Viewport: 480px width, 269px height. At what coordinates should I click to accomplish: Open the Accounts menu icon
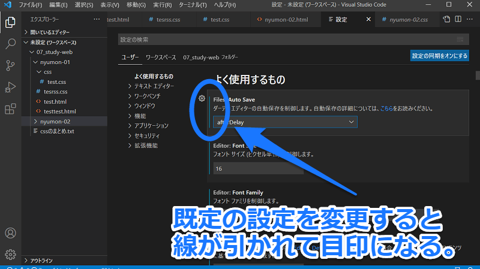pyautogui.click(x=10, y=233)
